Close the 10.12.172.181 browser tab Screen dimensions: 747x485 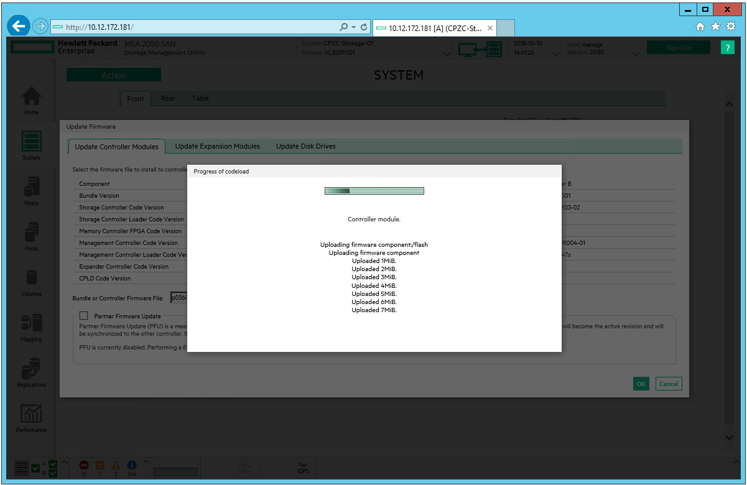pos(490,28)
